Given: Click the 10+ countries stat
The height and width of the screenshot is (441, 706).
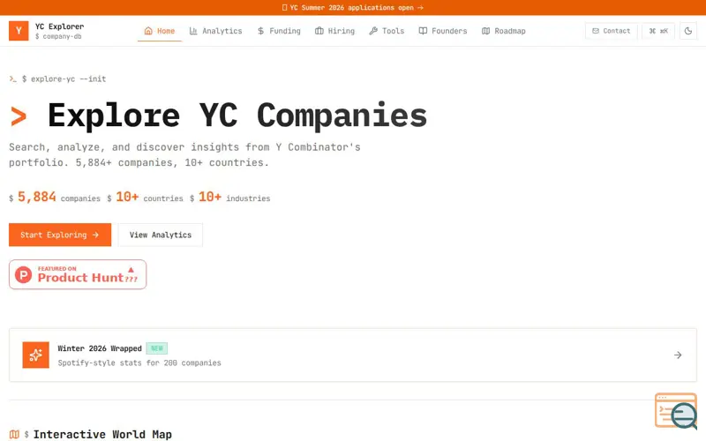Looking at the screenshot, I should [145, 197].
